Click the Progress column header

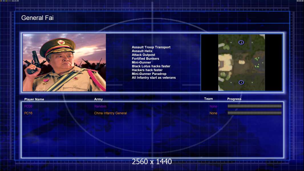coord(234,99)
